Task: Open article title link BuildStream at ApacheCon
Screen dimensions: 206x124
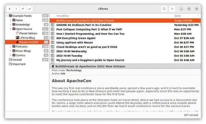Action: tap(90, 66)
